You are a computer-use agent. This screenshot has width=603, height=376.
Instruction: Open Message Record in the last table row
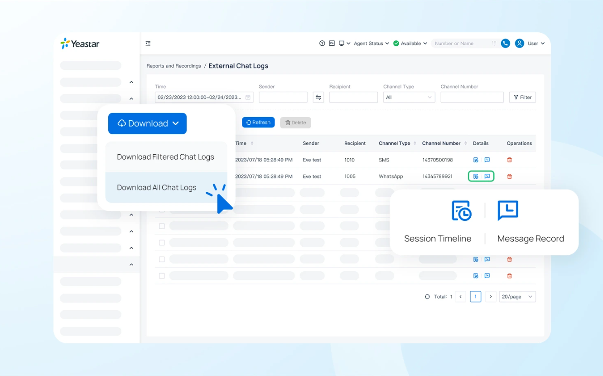487,276
